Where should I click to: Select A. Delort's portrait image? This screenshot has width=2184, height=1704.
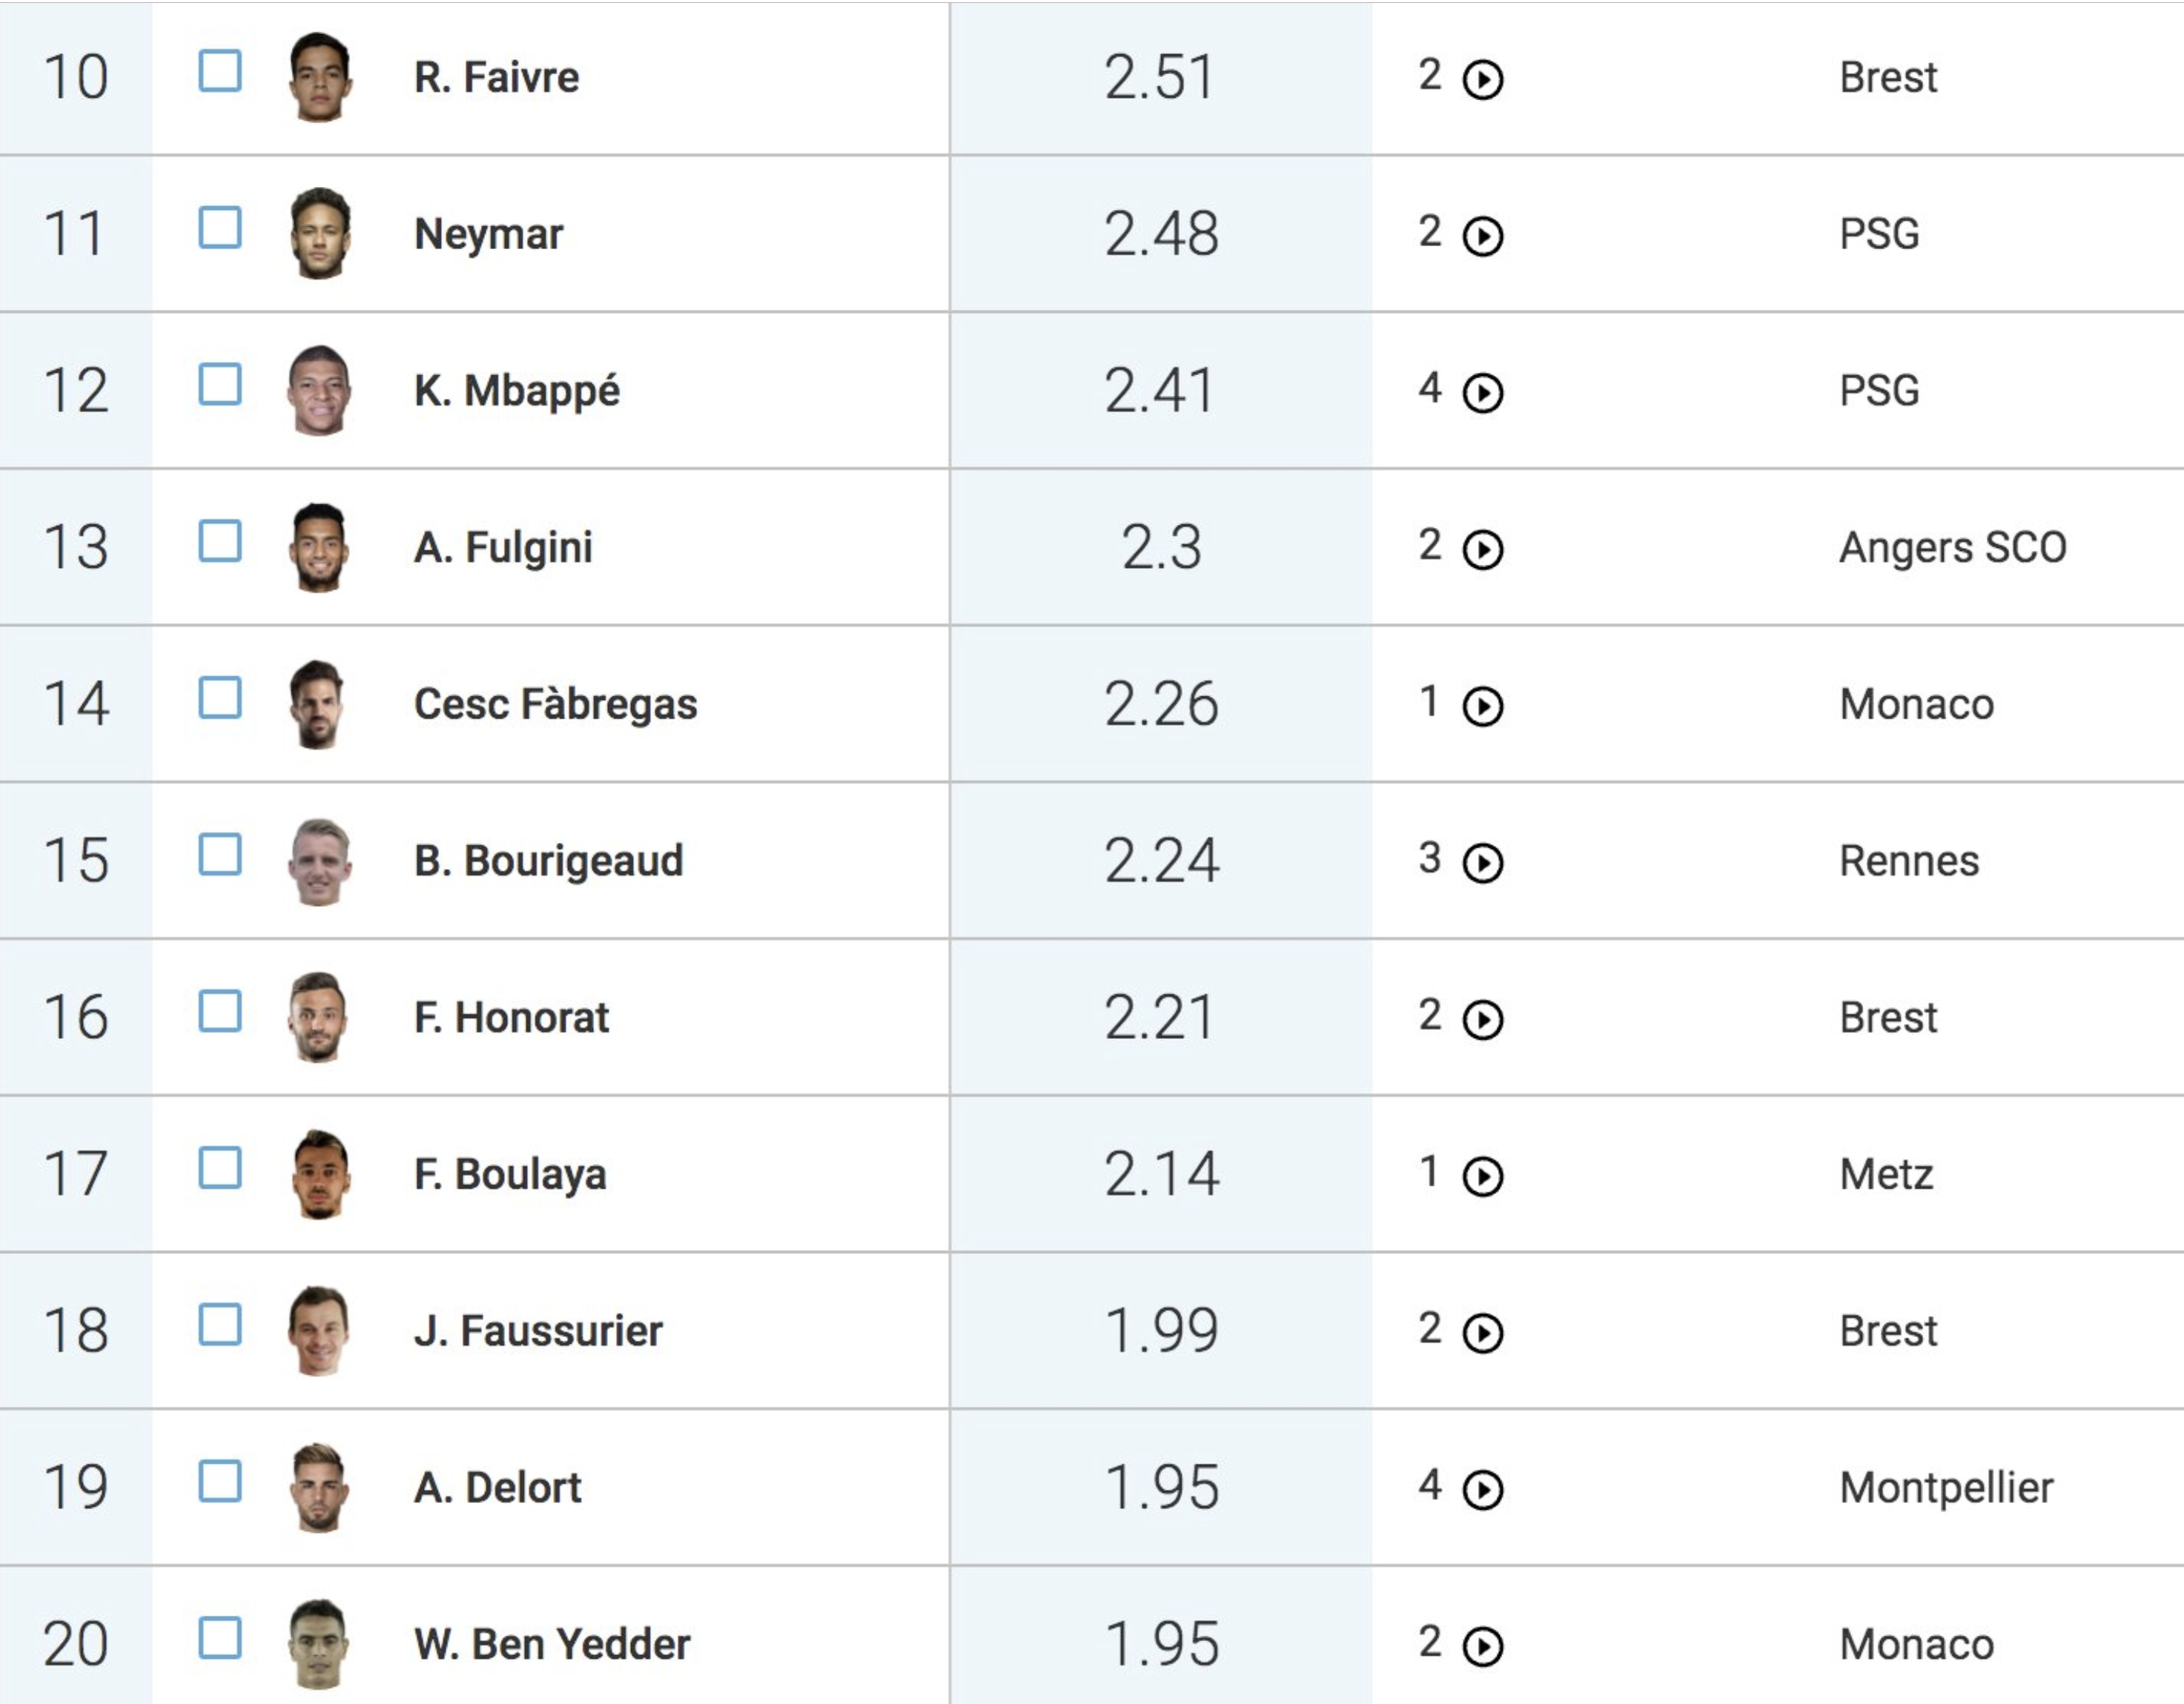320,1488
